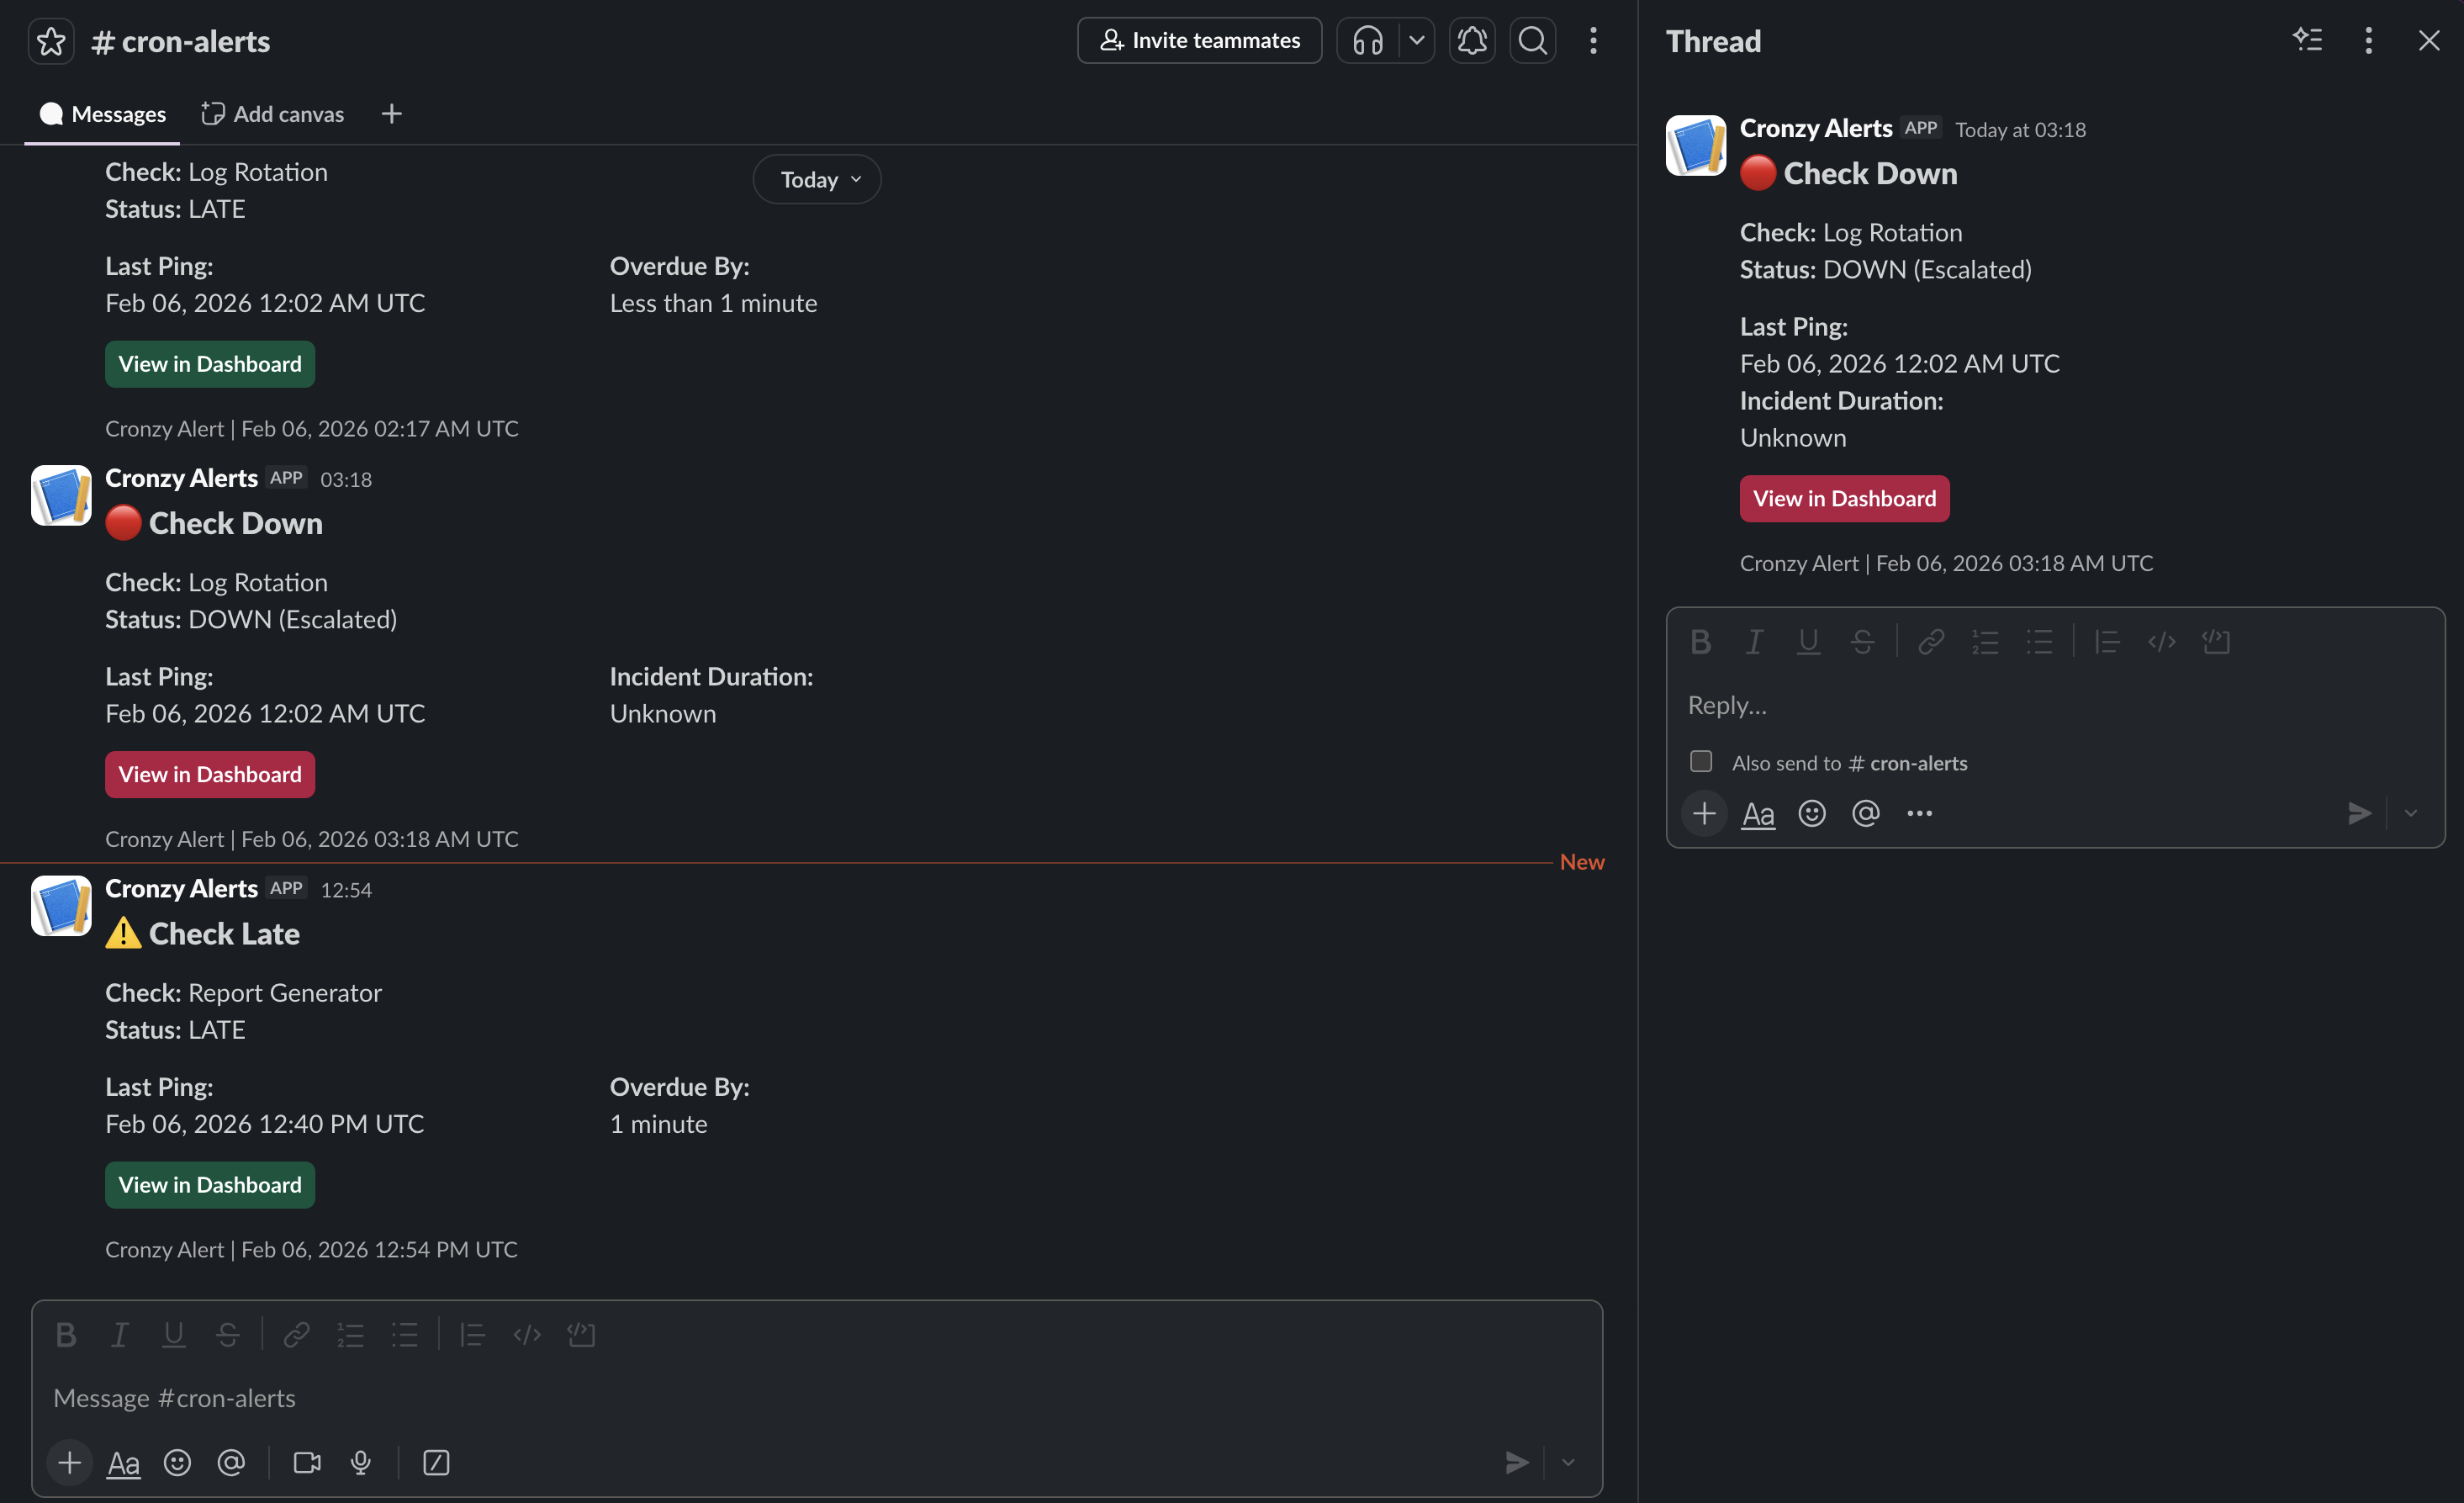Open the Add canvas tab

pos(272,113)
